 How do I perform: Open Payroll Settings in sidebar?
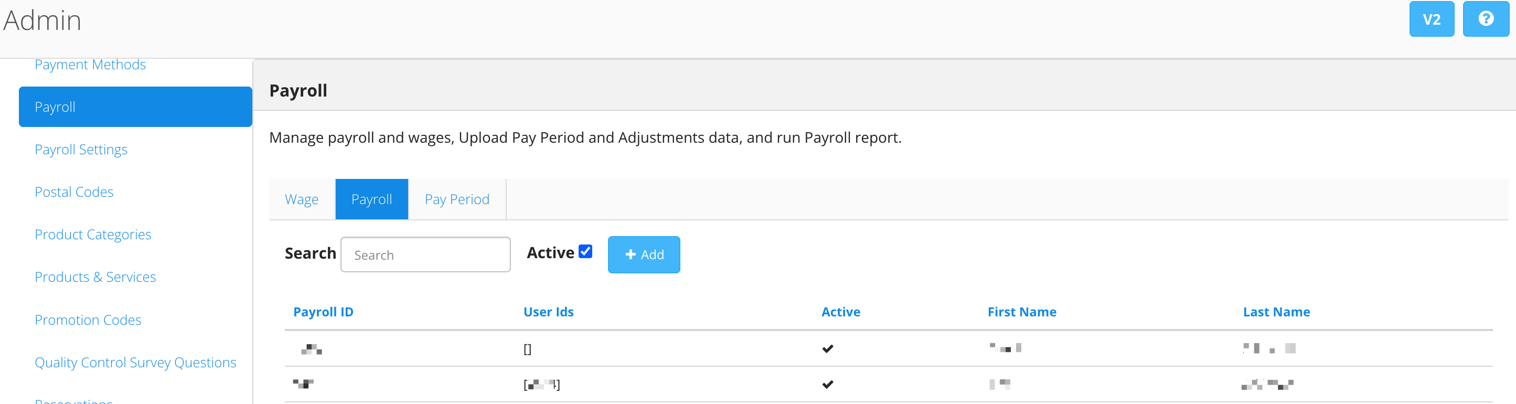[81, 150]
